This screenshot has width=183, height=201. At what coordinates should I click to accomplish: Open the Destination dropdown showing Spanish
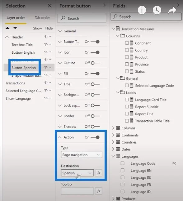(x=77, y=173)
